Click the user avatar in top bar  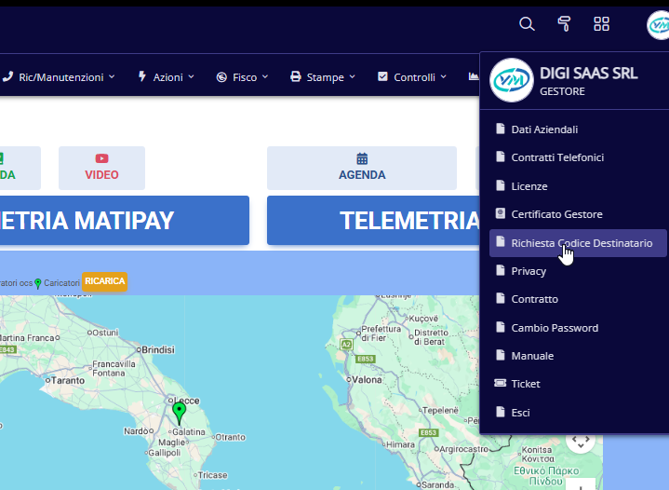[659, 25]
